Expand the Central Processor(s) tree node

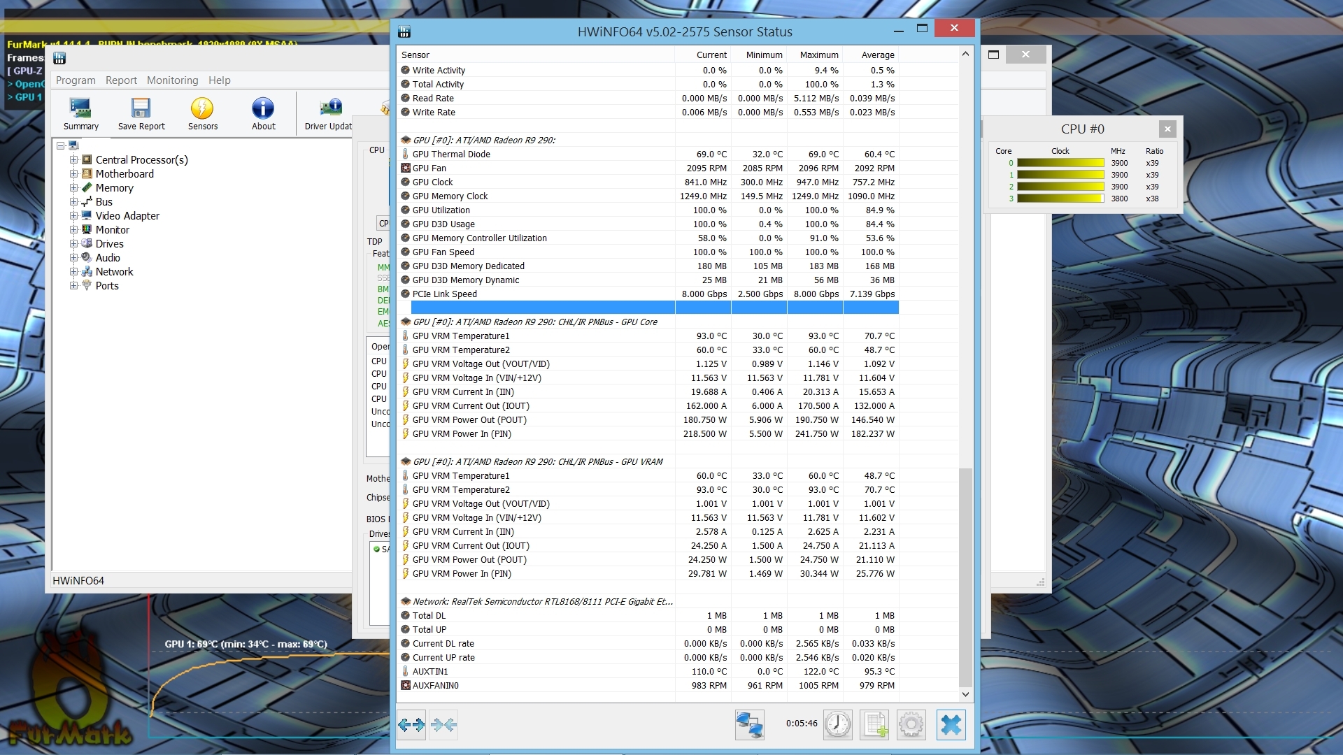coord(73,160)
